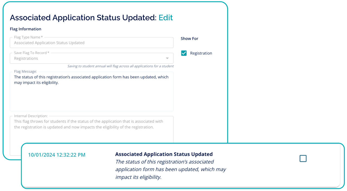Viewport: 347px width, 191px height.
Task: Click the teal Edit text in heading
Action: click(166, 18)
